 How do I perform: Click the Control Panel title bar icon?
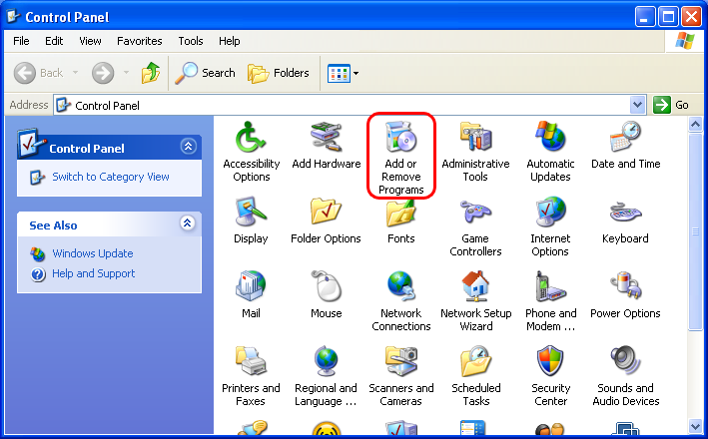pos(14,16)
